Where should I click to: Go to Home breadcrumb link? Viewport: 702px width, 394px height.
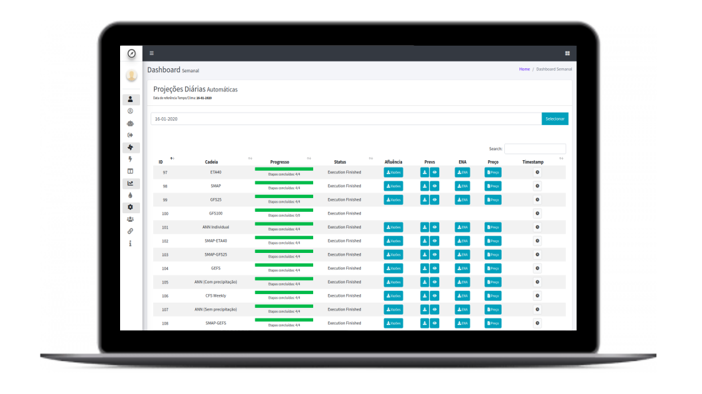pos(524,70)
